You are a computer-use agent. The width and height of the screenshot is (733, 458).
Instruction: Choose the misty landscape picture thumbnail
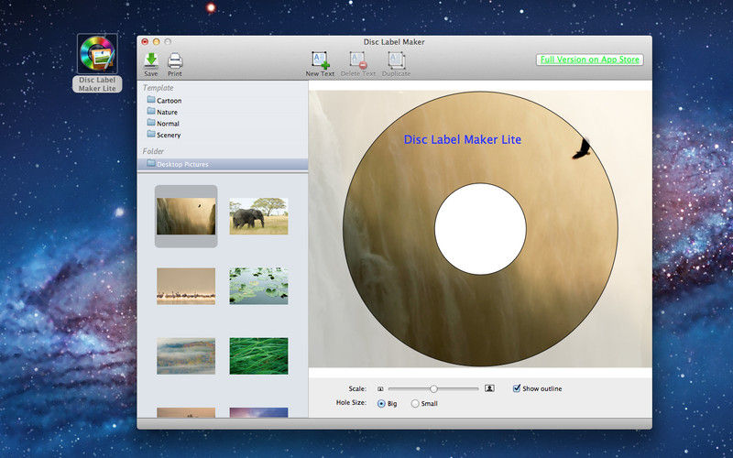coord(186,356)
